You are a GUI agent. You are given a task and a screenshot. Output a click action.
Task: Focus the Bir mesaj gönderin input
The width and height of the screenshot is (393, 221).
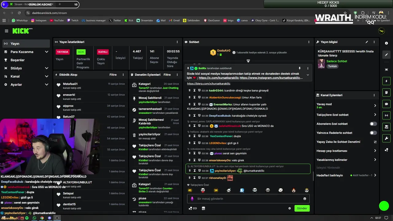pyautogui.click(x=248, y=199)
